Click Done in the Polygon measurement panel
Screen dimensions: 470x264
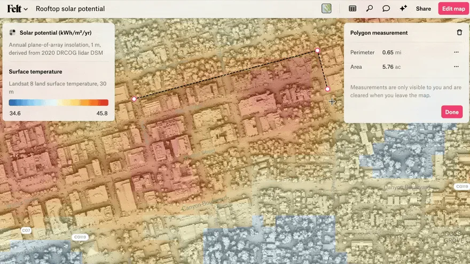click(452, 112)
